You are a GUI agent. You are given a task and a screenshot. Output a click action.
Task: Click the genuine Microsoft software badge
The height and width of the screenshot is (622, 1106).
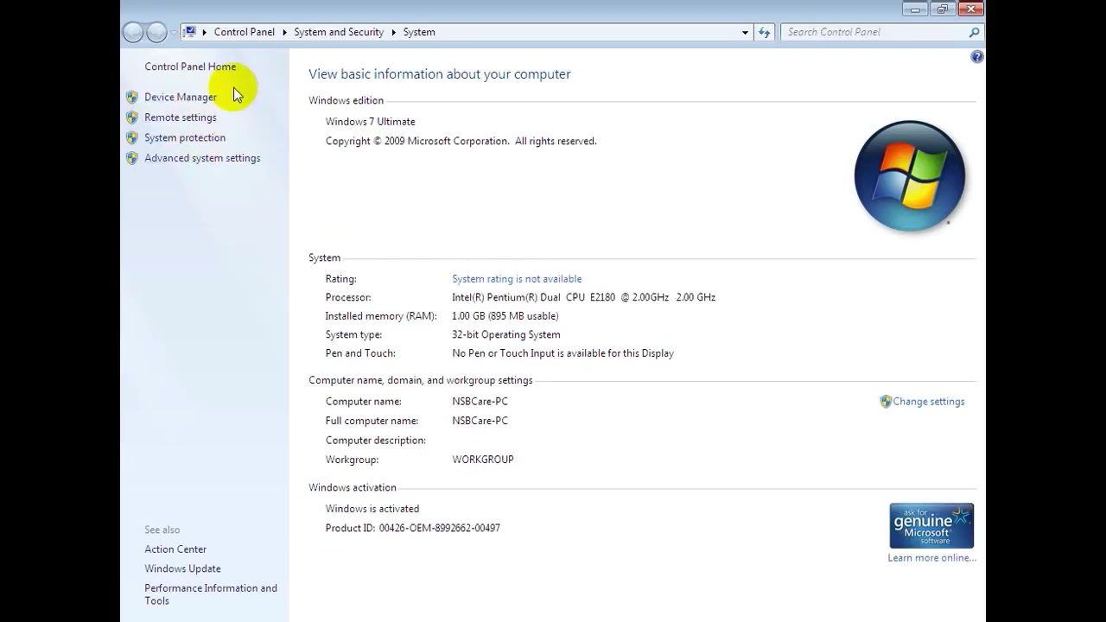931,525
